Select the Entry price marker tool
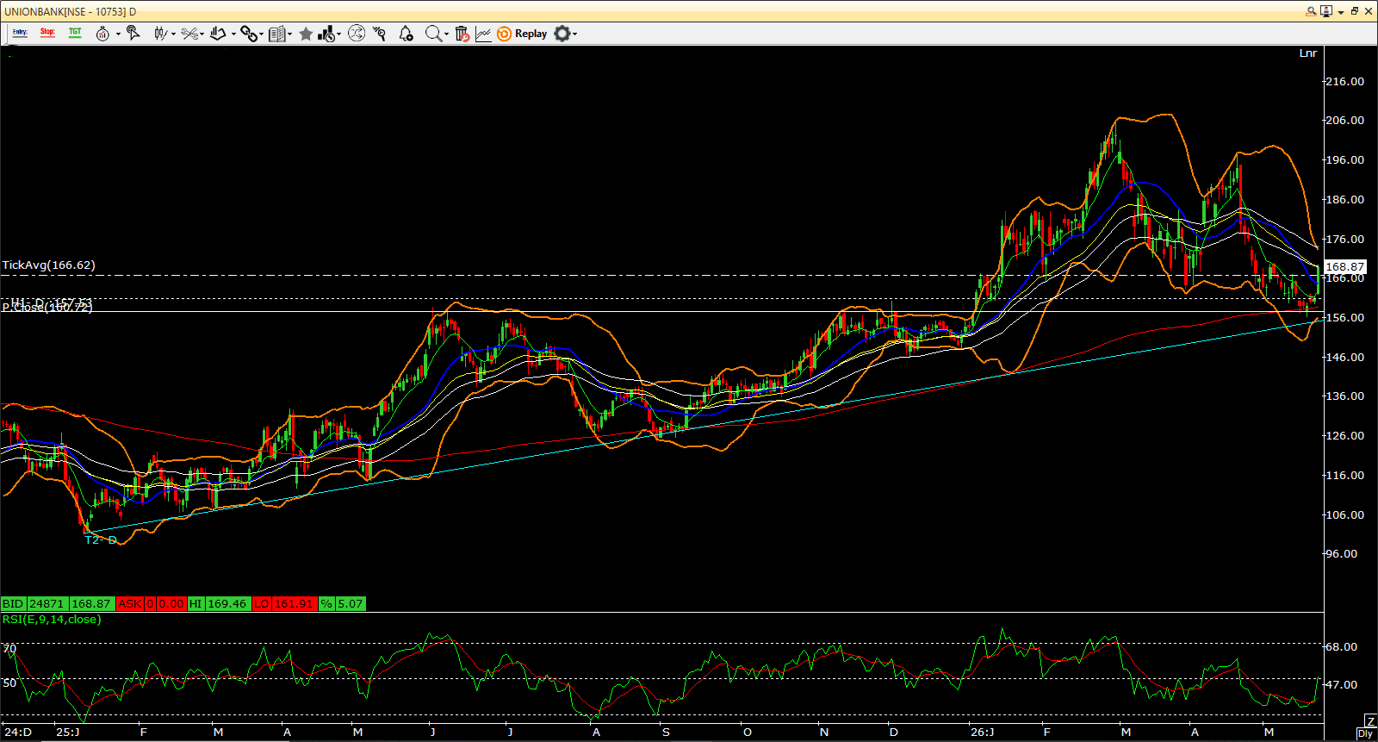The image size is (1378, 742). click(20, 34)
